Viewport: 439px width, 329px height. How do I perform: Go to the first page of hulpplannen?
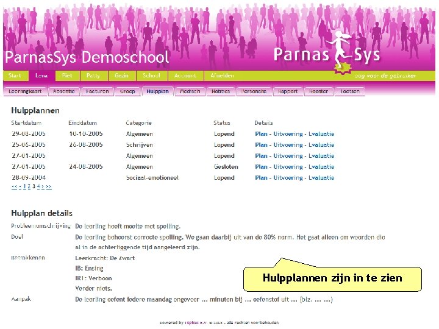click(x=14, y=186)
